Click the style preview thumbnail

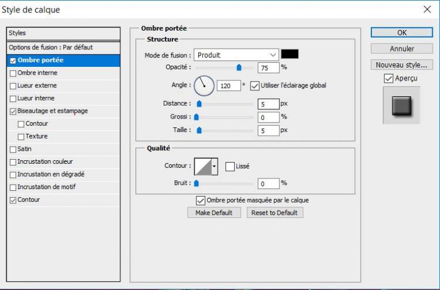tap(401, 106)
